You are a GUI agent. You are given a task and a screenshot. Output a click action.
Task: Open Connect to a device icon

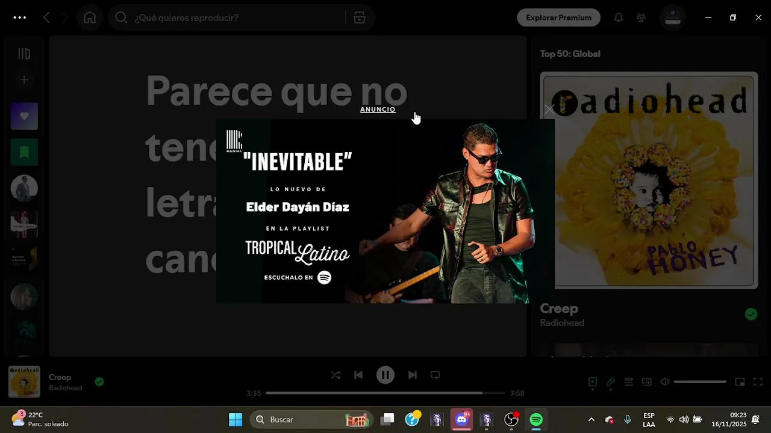click(x=647, y=382)
